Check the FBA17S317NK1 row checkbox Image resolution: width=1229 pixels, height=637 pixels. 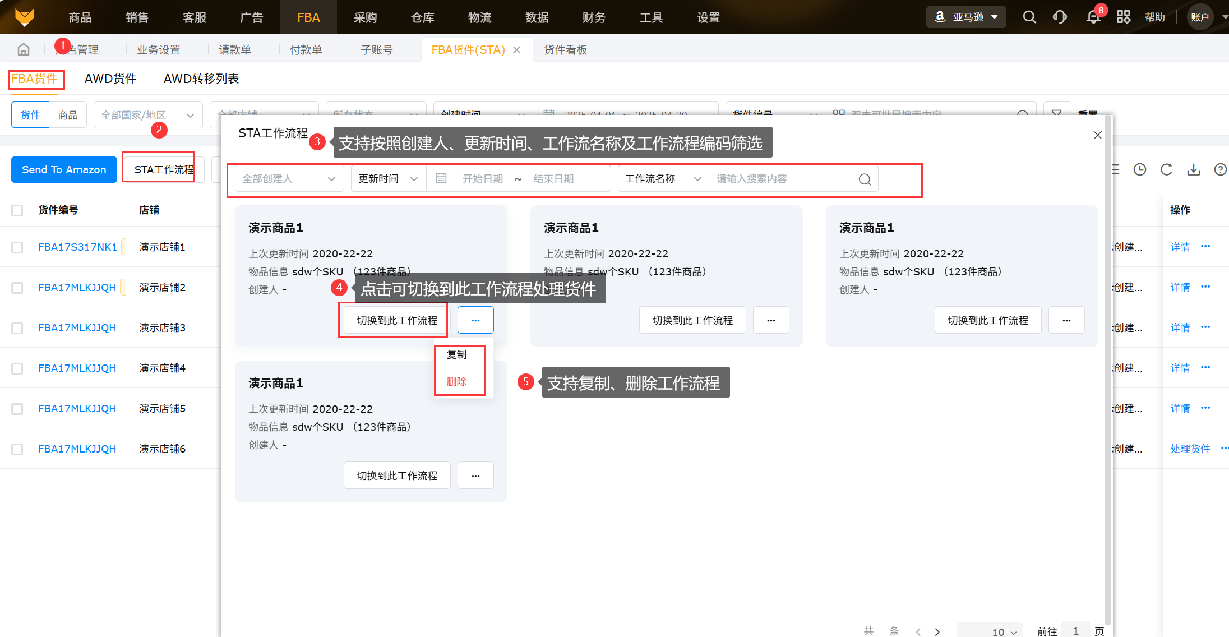click(x=17, y=247)
